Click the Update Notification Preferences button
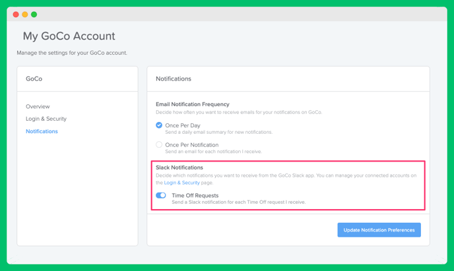Screen dimensions: 454x271 click(x=379, y=230)
